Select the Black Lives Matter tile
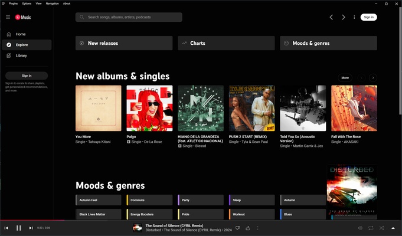The height and width of the screenshot is (236, 402). pyautogui.click(x=99, y=214)
